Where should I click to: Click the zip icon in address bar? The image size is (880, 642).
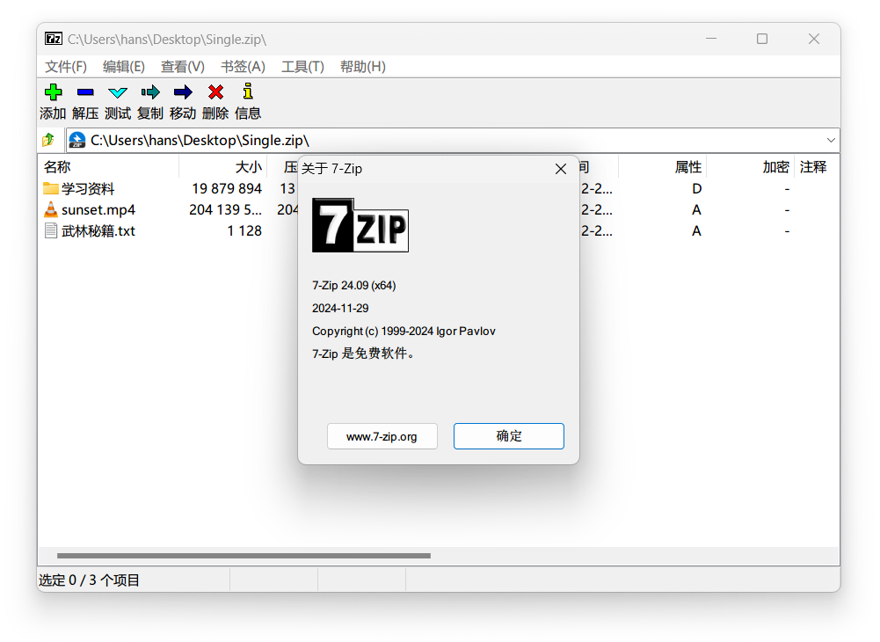click(76, 140)
